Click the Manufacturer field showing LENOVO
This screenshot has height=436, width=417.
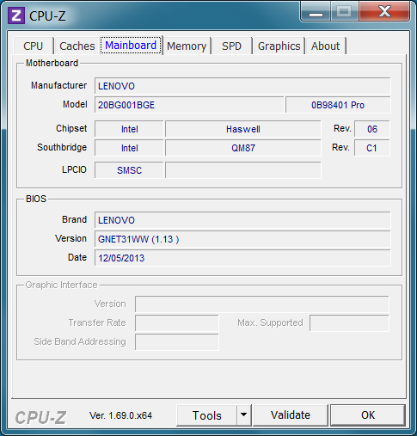[242, 86]
